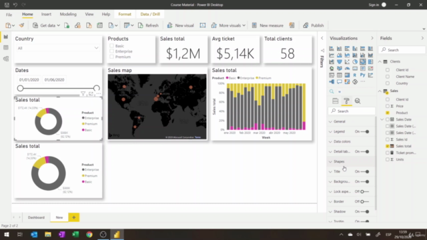Open the Data / Drill ribbon tab
Screen dimensions: 427x240
(x=150, y=14)
